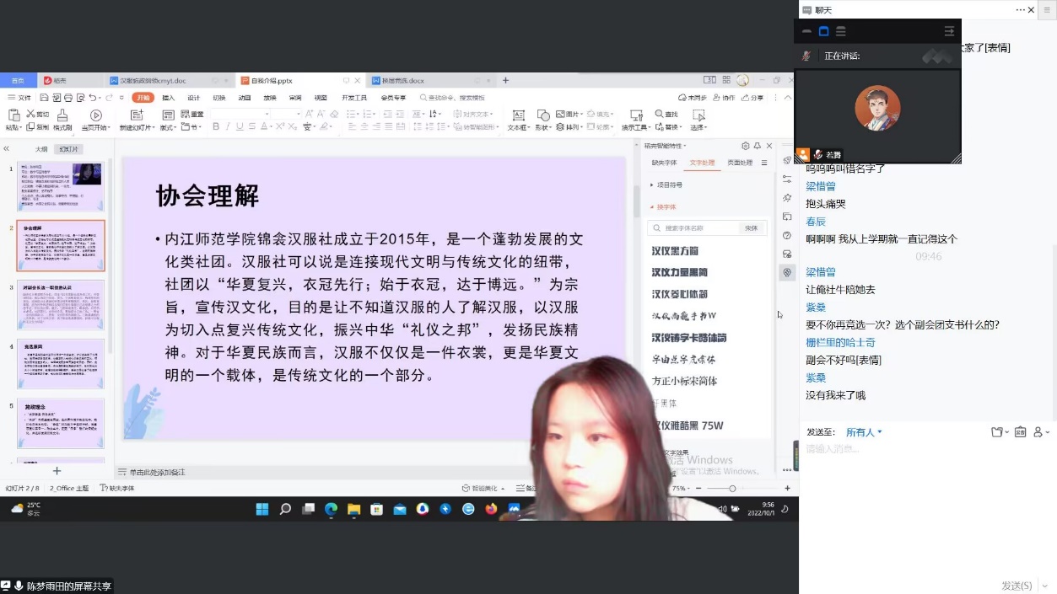1057x594 pixels.
Task: Click 宋体 button beside font search
Action: tap(751, 228)
